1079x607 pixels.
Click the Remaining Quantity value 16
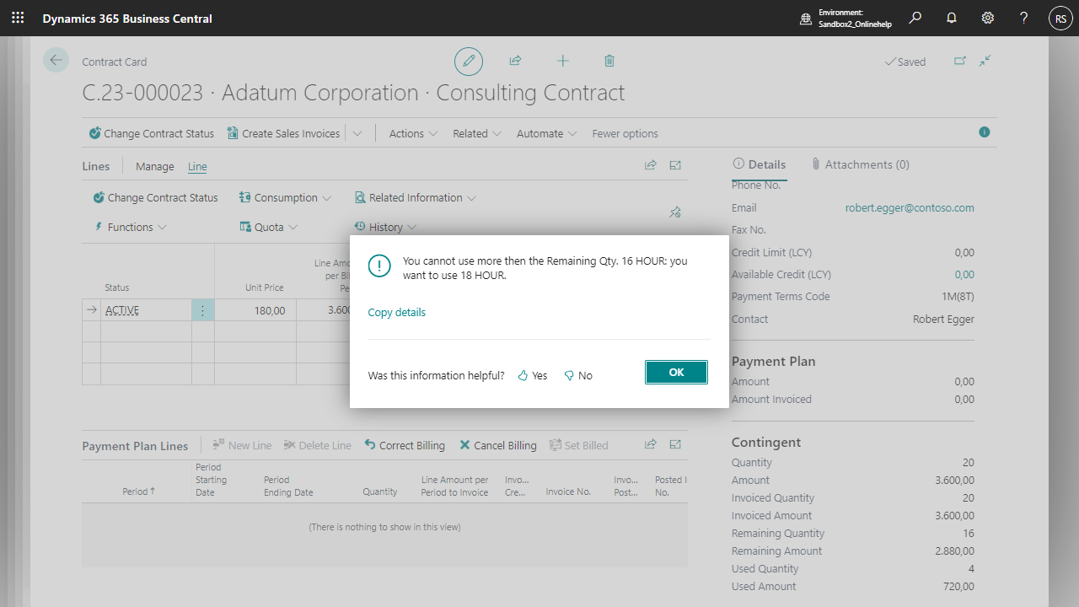[x=969, y=533]
